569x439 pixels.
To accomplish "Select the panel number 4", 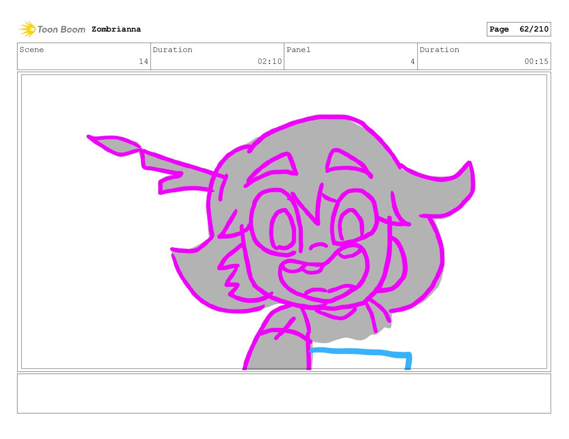I will tap(413, 61).
